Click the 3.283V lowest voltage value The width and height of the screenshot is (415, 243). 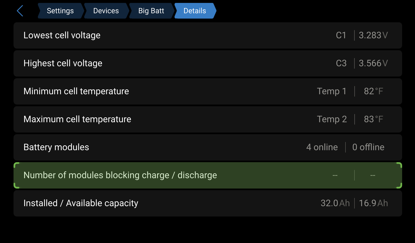tap(373, 35)
